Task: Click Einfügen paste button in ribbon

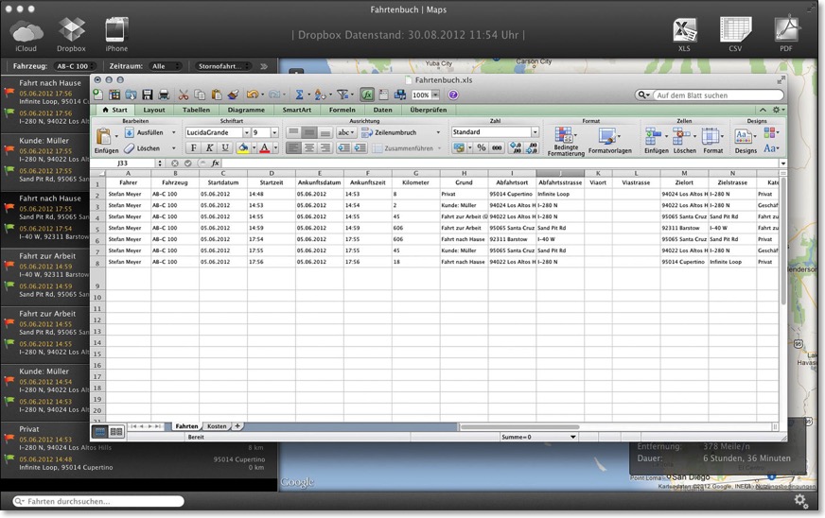Action: click(106, 141)
